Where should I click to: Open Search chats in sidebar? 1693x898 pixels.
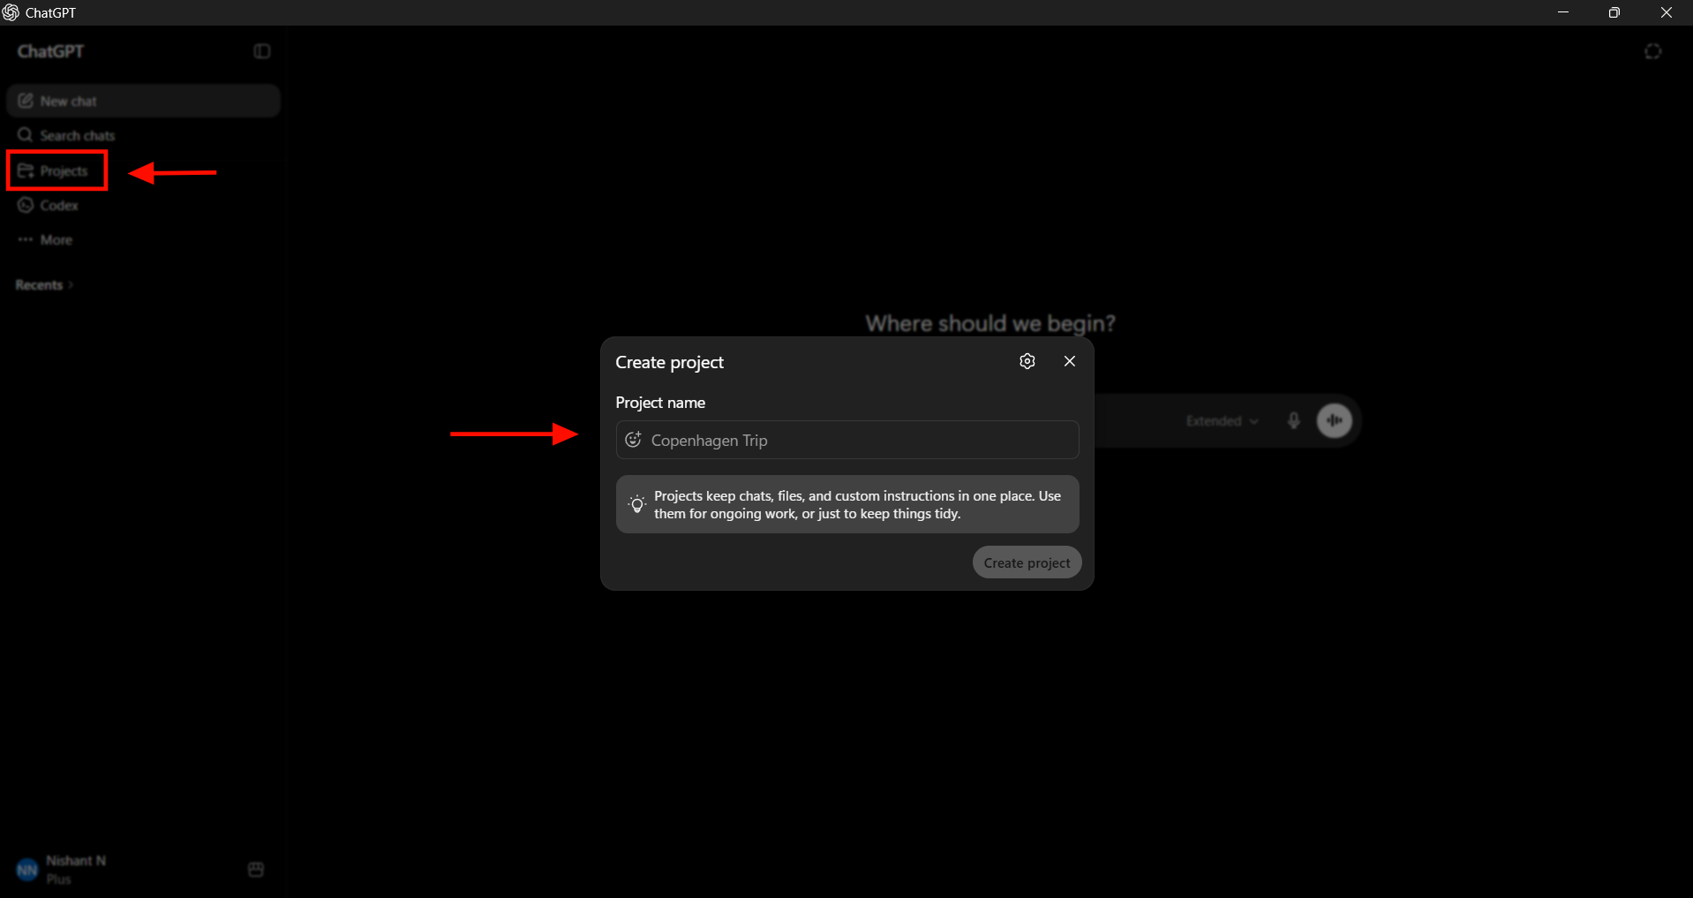pyautogui.click(x=143, y=135)
